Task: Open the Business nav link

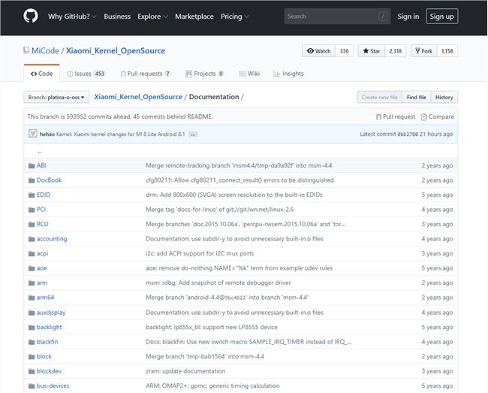Action: (x=117, y=17)
